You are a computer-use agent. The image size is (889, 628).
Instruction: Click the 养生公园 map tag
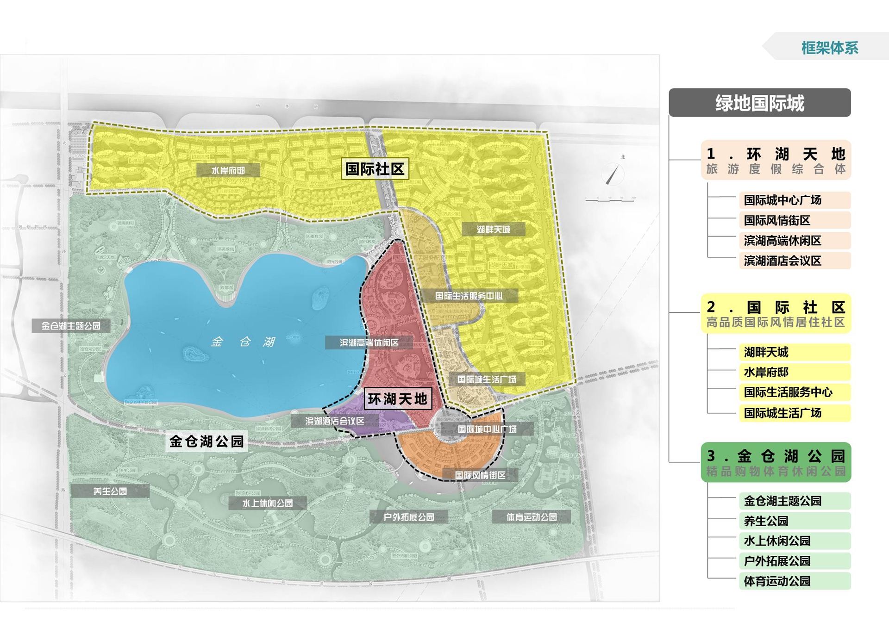click(x=110, y=491)
